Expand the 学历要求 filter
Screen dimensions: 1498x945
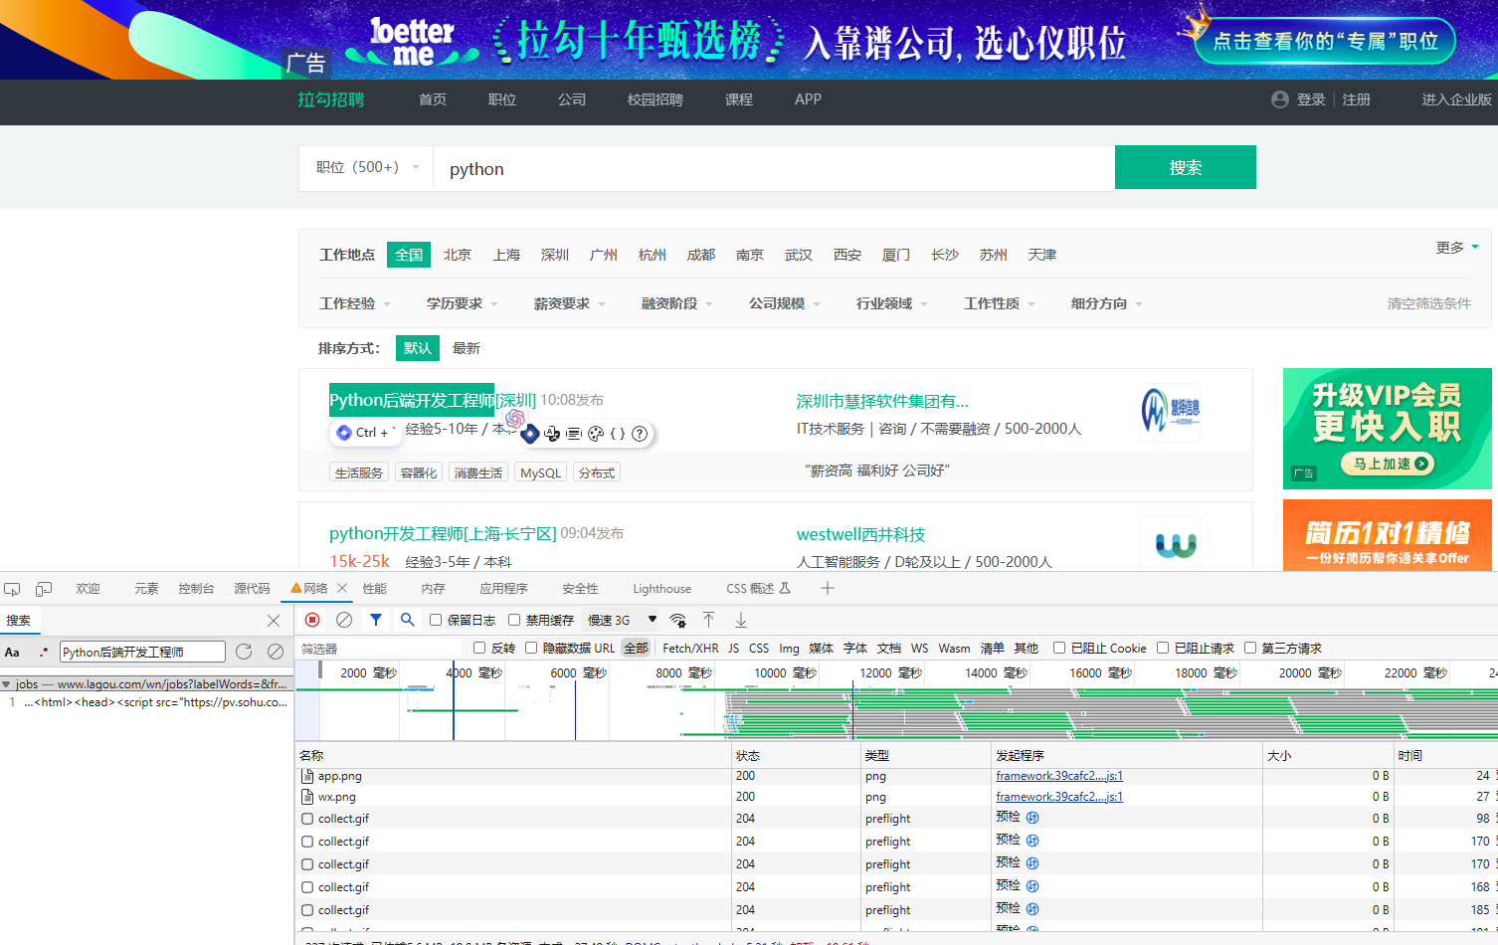[463, 303]
